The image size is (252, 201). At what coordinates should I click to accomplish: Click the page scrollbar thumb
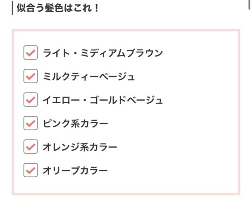pyautogui.click(x=249, y=5)
